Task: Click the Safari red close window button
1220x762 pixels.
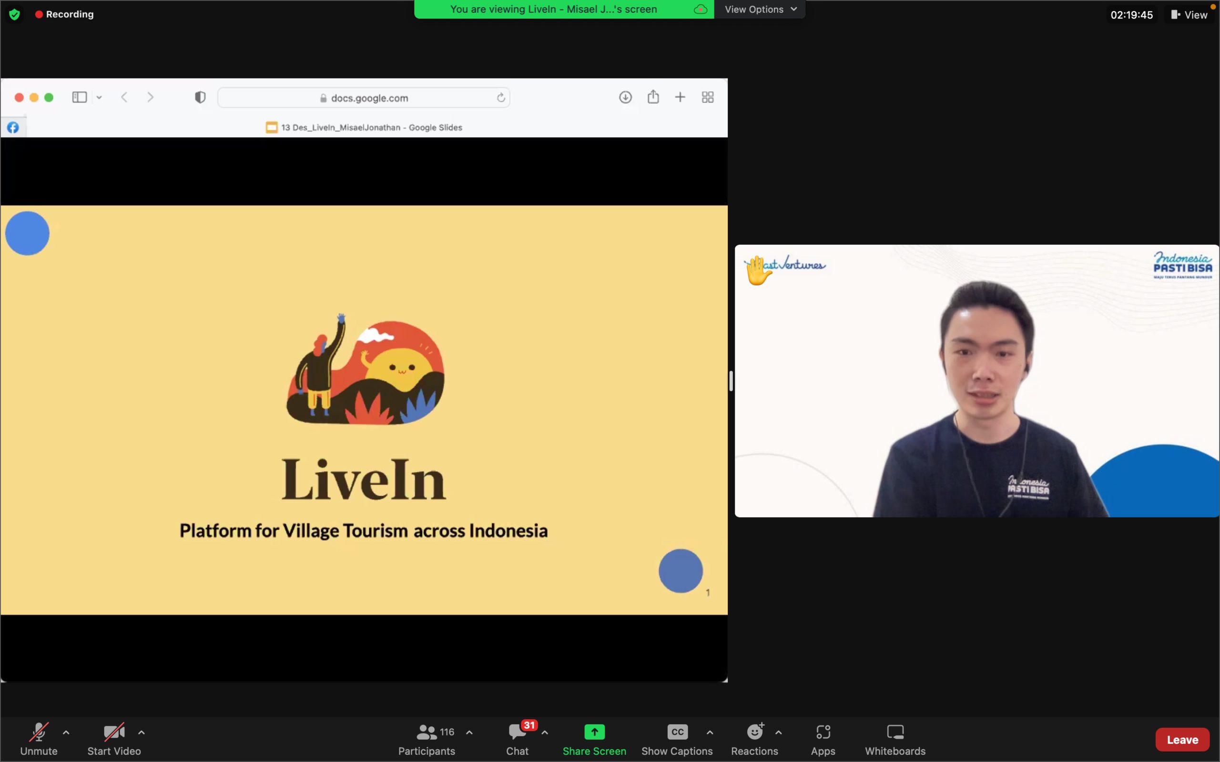Action: (x=19, y=97)
